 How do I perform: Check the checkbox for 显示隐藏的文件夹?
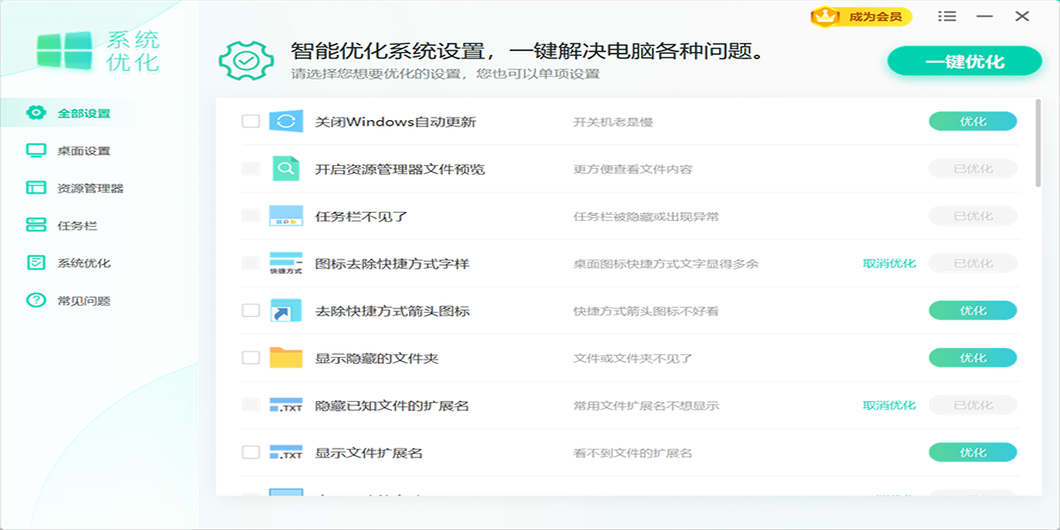(248, 358)
